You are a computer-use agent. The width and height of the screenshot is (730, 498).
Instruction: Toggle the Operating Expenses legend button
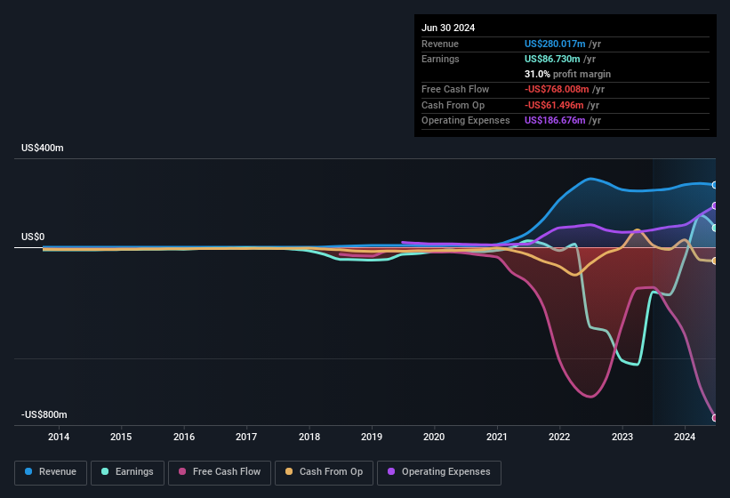(439, 472)
